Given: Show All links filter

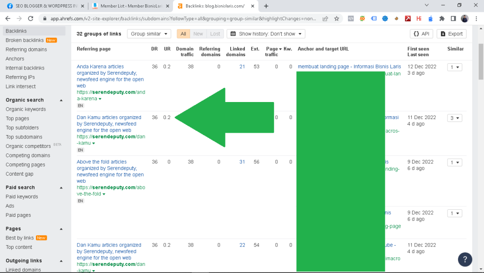Looking at the screenshot, I should pyautogui.click(x=183, y=34).
